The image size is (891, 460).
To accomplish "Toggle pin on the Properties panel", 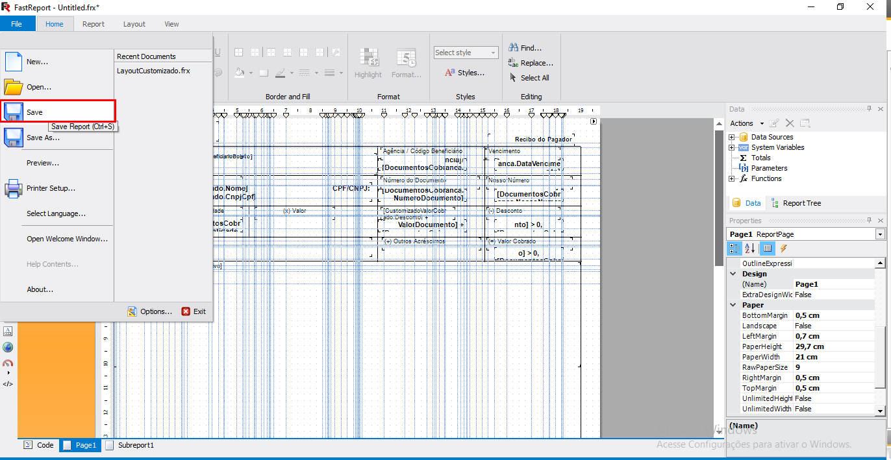I will click(x=871, y=221).
